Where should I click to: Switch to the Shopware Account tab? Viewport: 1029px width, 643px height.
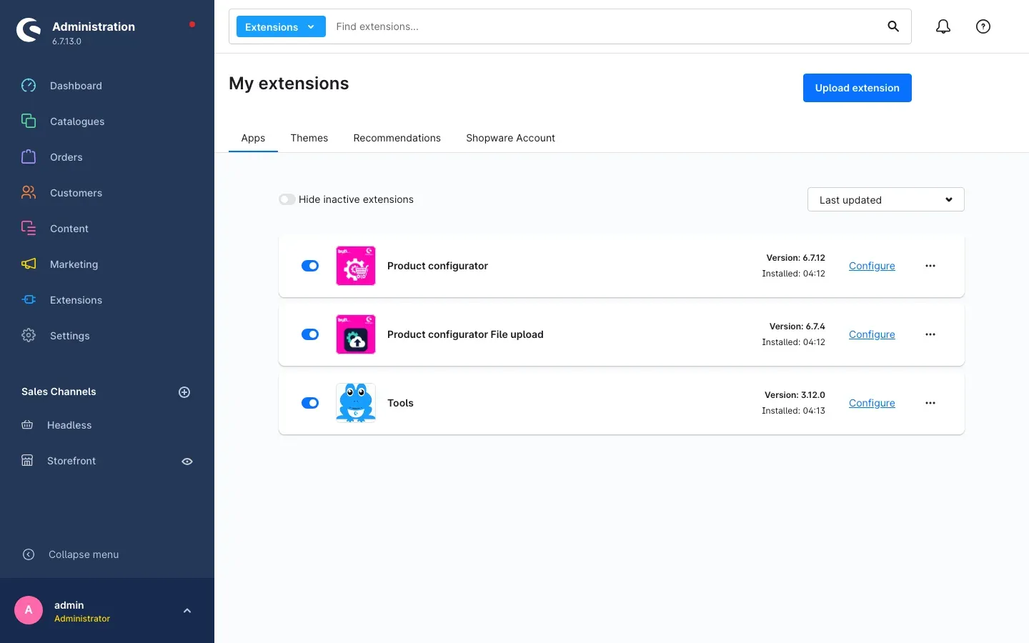510,138
